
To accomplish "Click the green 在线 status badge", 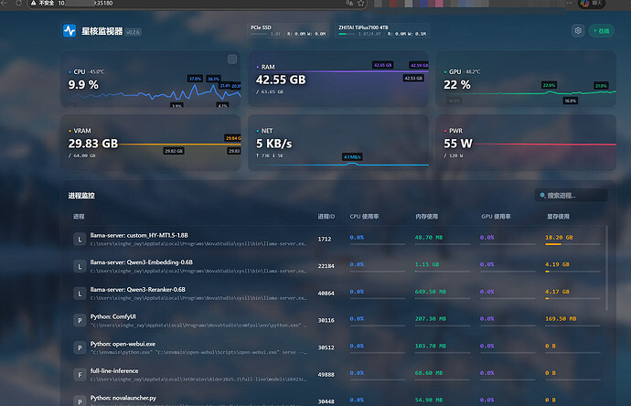I will pyautogui.click(x=601, y=31).
